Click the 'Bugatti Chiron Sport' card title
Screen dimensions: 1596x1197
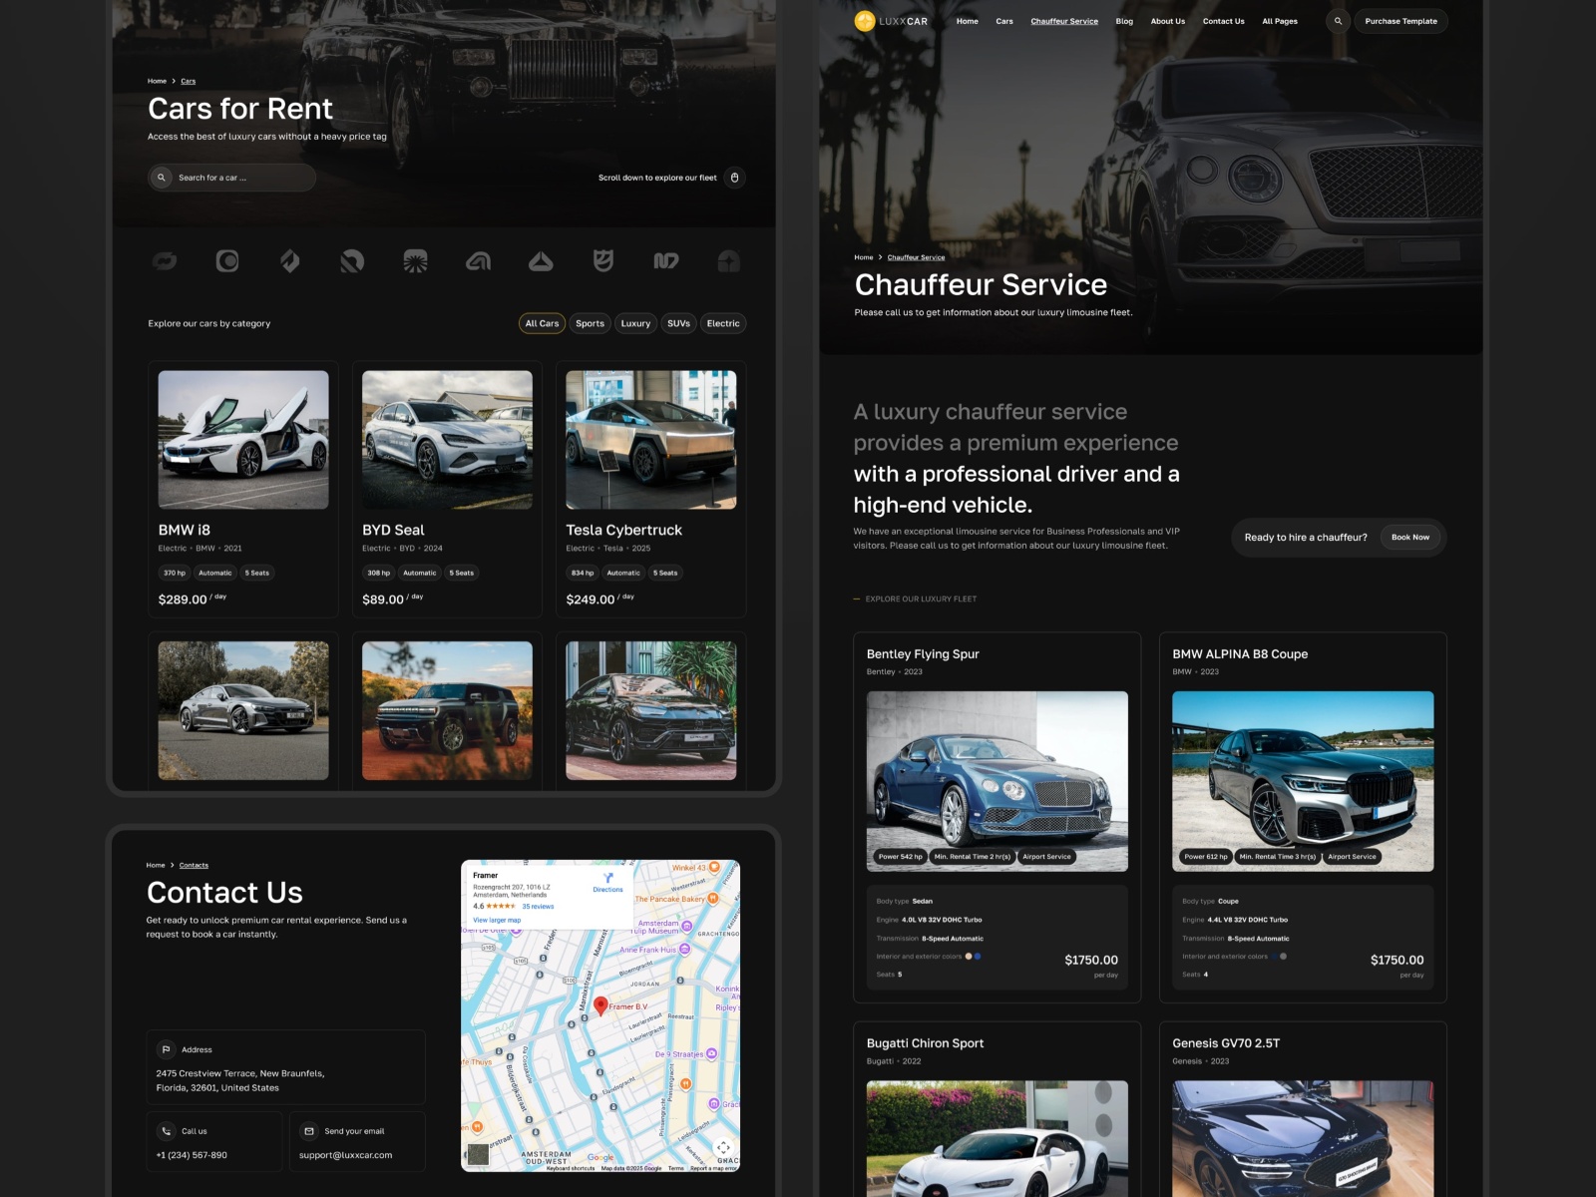coord(925,1043)
